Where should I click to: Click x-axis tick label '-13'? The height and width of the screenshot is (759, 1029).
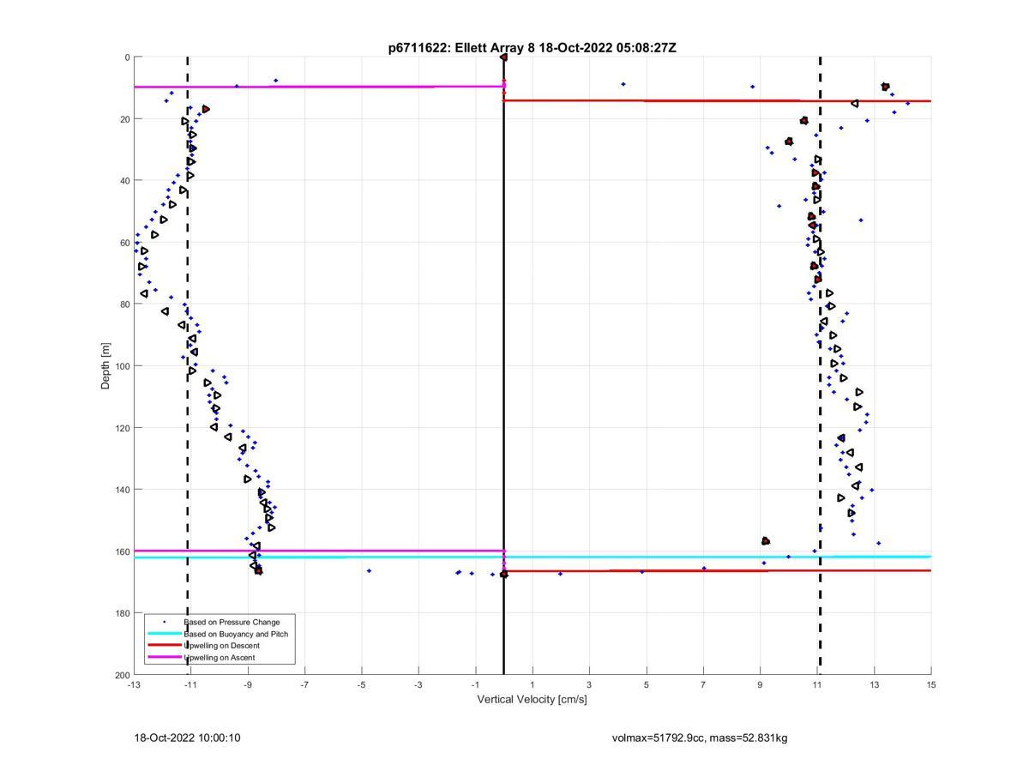tap(134, 685)
